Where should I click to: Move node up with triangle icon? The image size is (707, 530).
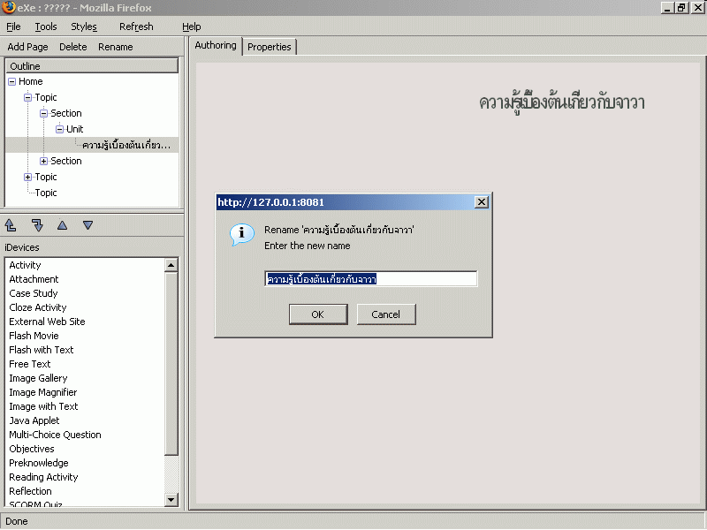[x=62, y=225]
